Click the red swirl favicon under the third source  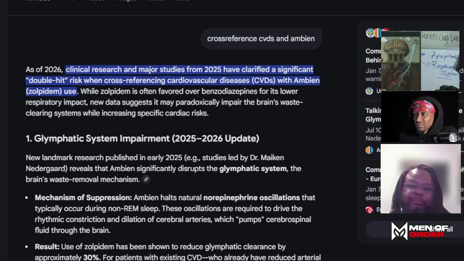pos(369,210)
